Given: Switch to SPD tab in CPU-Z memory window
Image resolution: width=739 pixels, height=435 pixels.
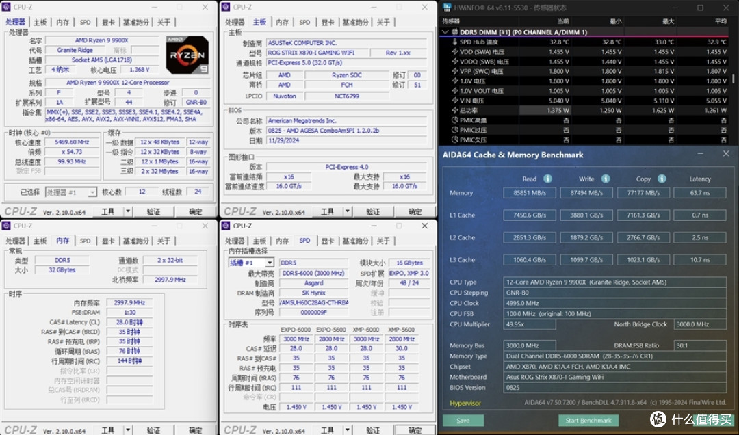Looking at the screenshot, I should (86, 241).
